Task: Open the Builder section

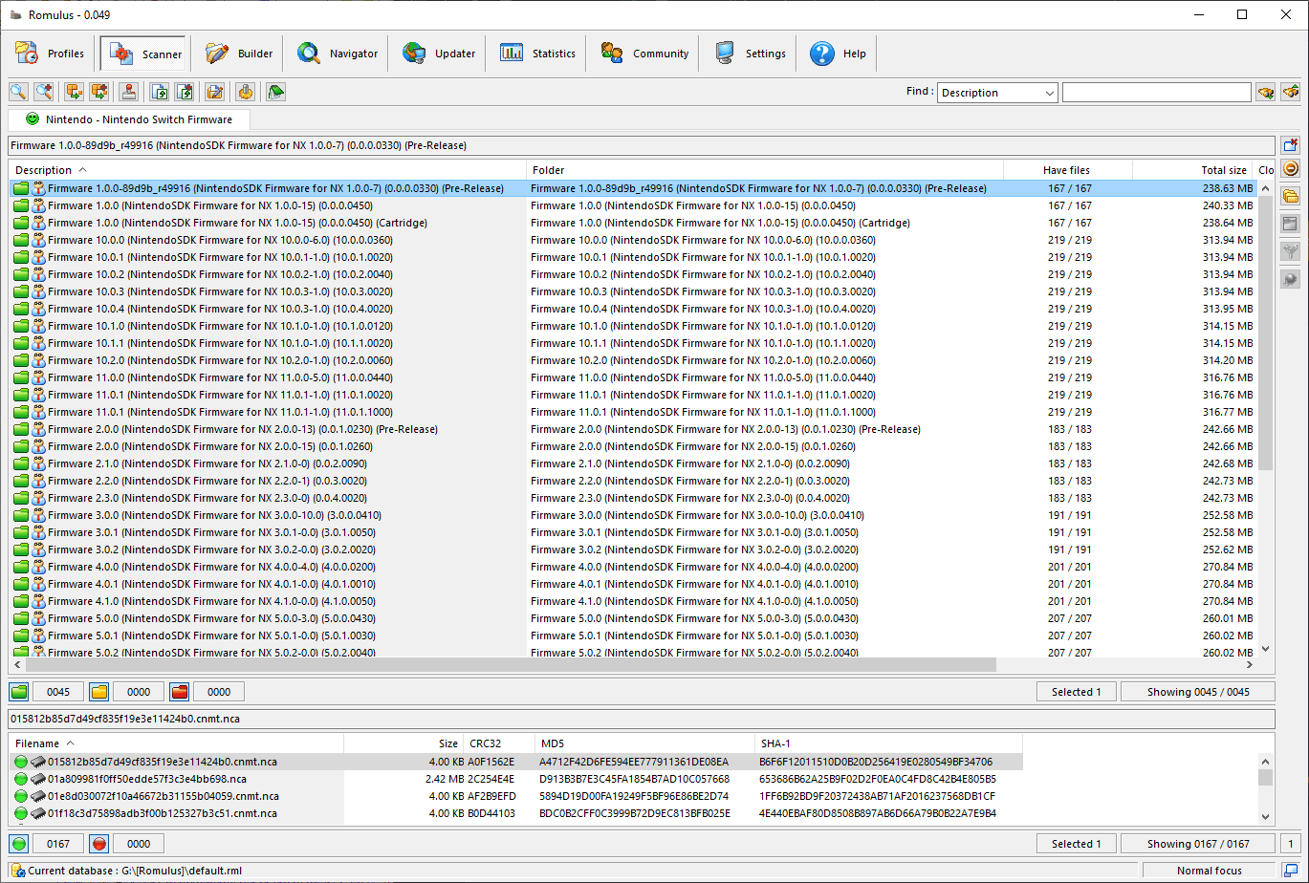Action: click(239, 54)
